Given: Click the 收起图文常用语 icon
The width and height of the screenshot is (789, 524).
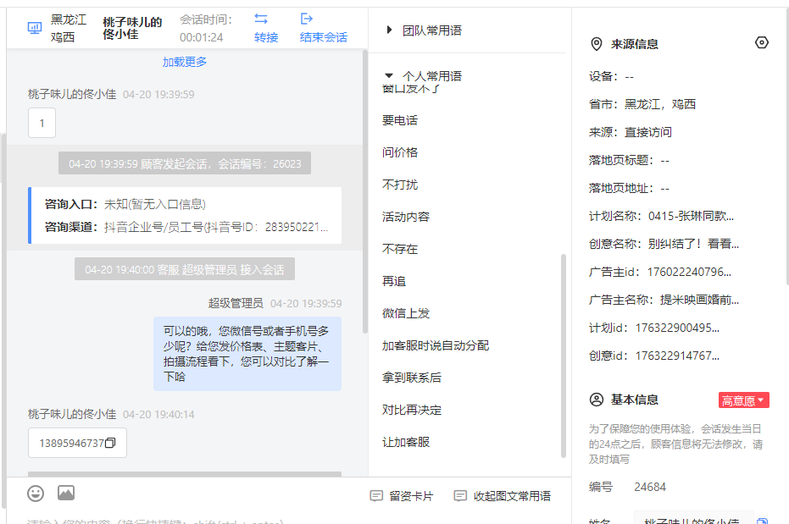Looking at the screenshot, I should click(460, 496).
